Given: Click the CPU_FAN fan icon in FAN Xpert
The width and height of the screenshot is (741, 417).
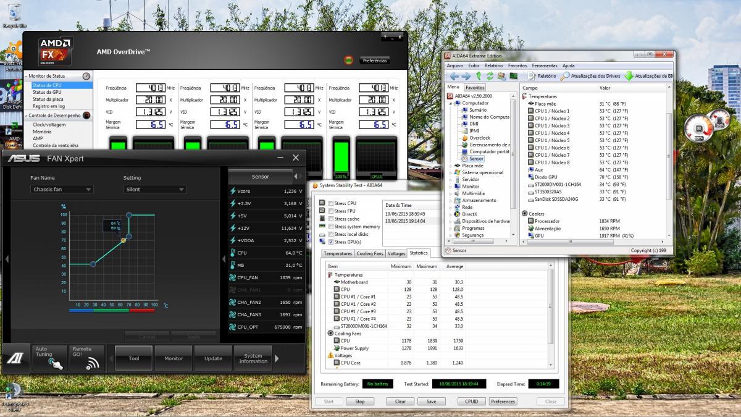Looking at the screenshot, I should pos(232,277).
